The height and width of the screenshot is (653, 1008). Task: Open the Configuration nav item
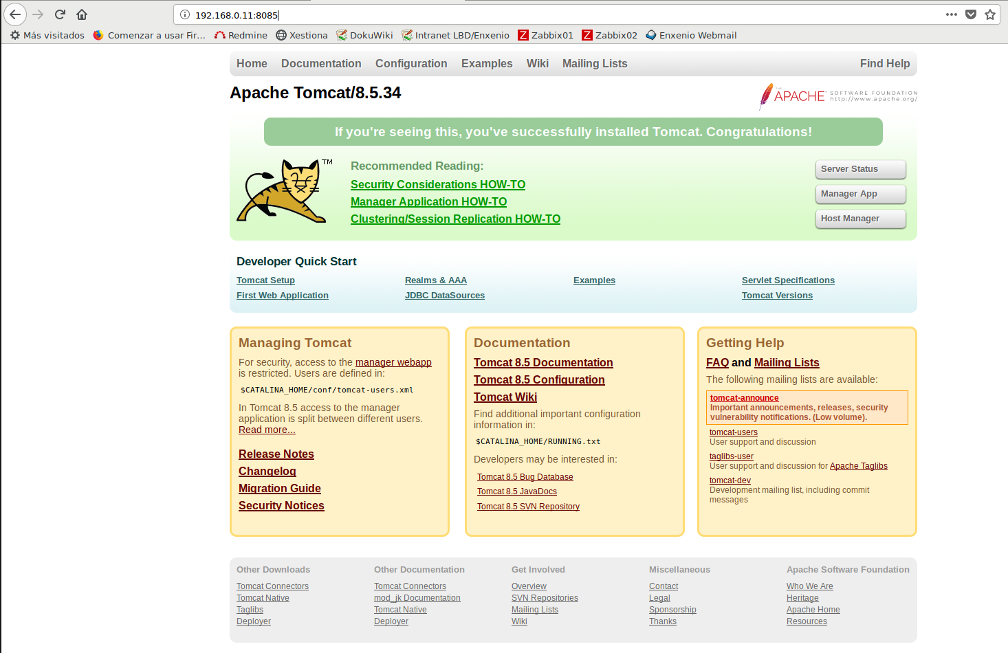(411, 63)
